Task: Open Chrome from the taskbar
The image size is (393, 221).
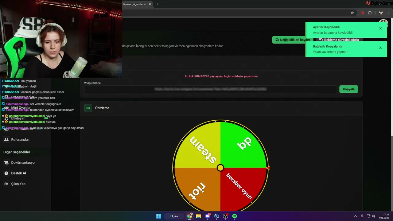Action: [190, 216]
